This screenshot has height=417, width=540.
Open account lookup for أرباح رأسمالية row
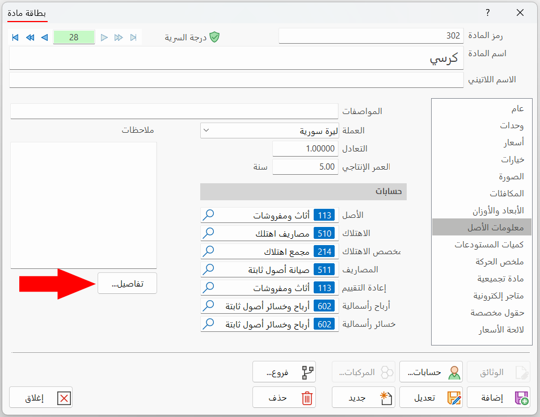click(x=208, y=306)
